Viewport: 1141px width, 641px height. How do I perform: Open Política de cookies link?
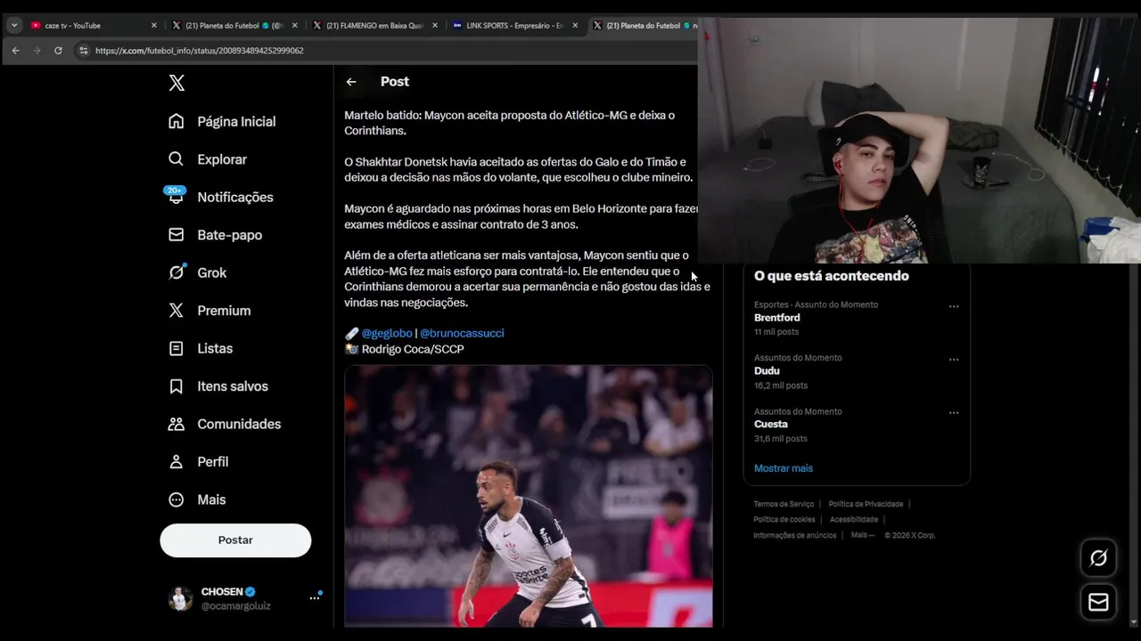click(x=784, y=520)
